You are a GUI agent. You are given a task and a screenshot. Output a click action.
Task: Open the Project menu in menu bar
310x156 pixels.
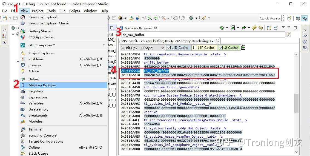37,11
